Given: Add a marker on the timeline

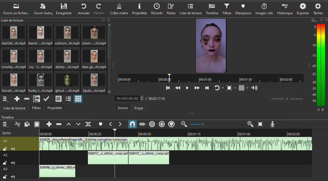Looking at the screenshot, I should [100, 124].
